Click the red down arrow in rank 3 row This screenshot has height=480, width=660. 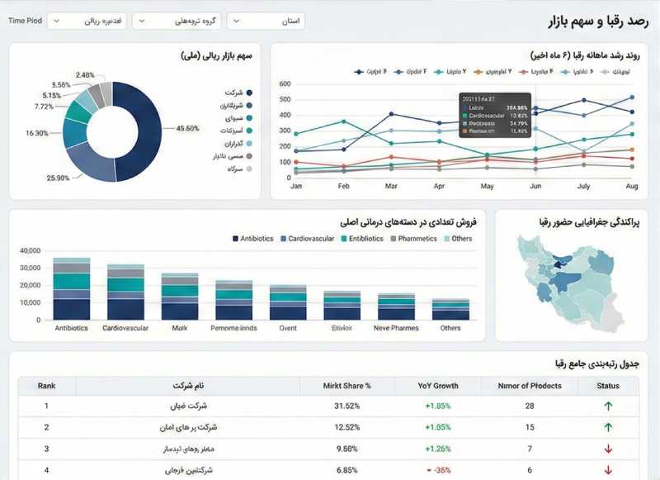(608, 449)
